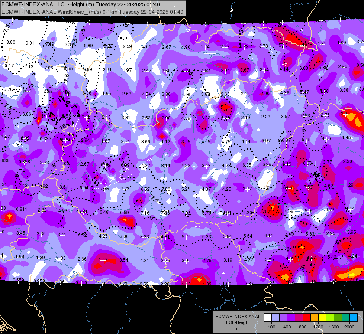Click the grid value '3.97'
The image size is (364, 334).
point(266,140)
